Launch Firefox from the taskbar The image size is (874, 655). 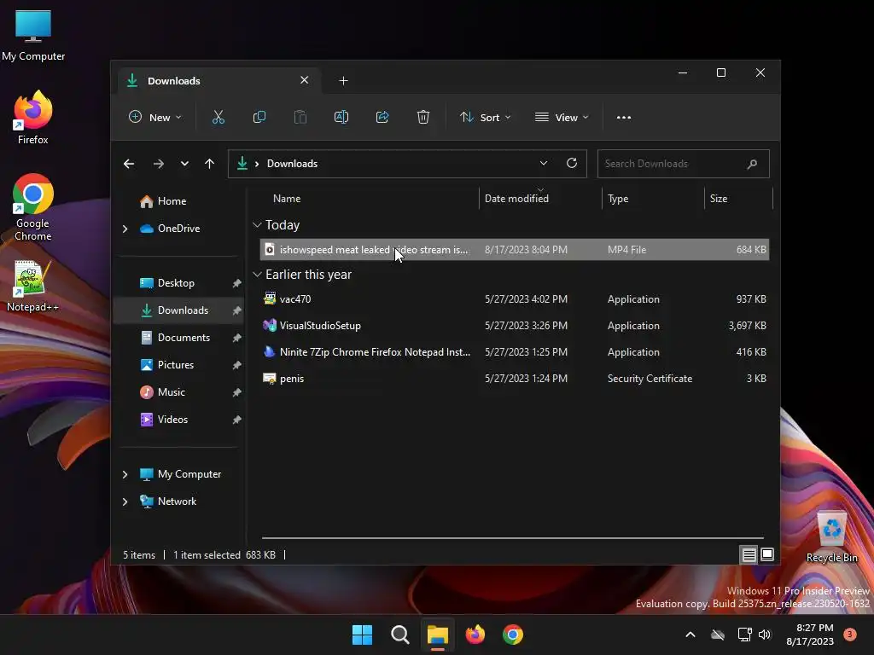[x=475, y=635]
